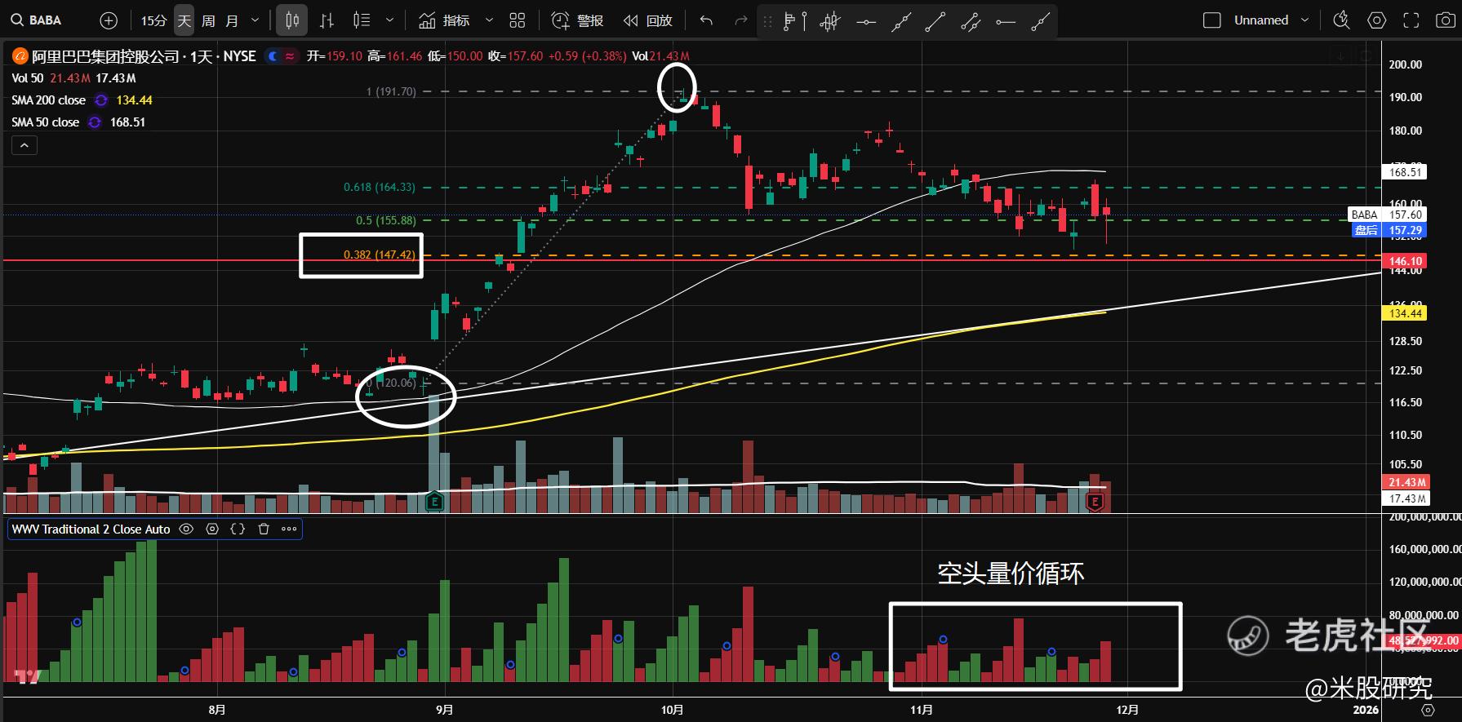Click the 0.5 (155.88) Fibonacci level label
This screenshot has height=722, width=1462.
(385, 220)
